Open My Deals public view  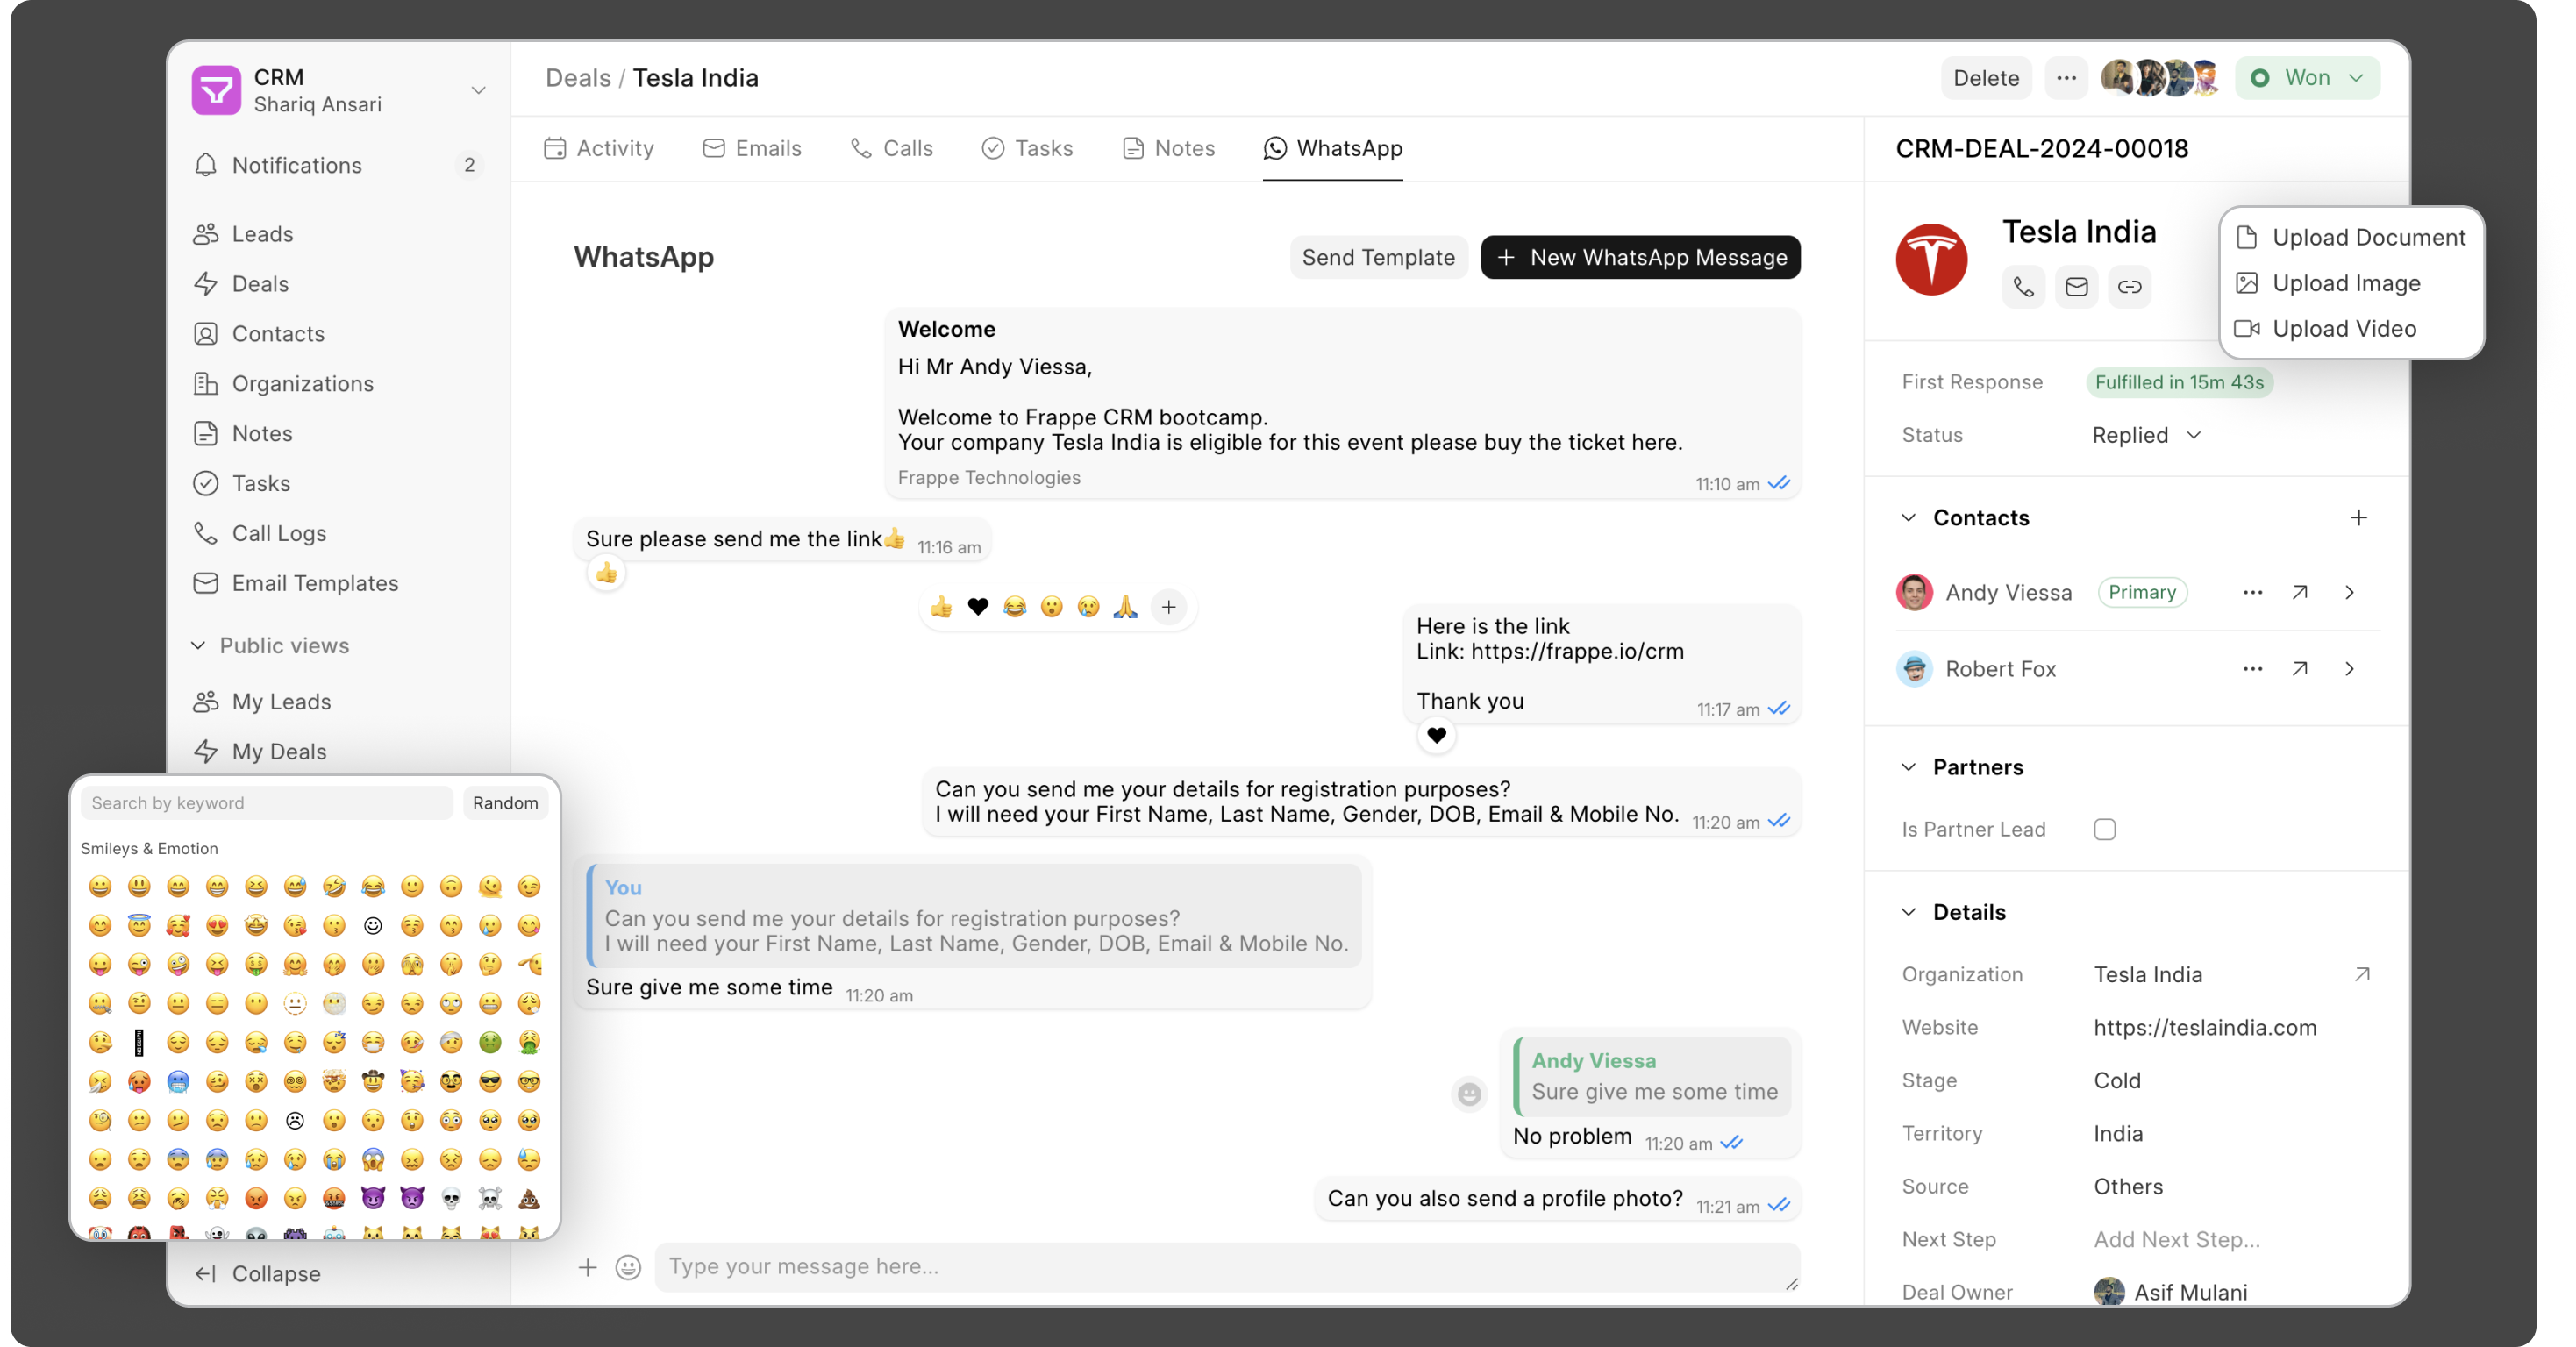pos(338,752)
